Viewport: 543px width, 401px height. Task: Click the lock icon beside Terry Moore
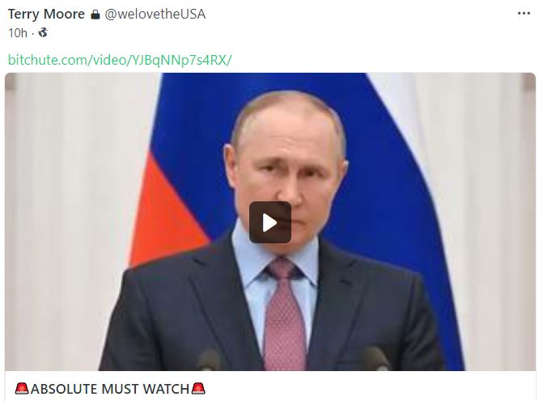tap(95, 15)
